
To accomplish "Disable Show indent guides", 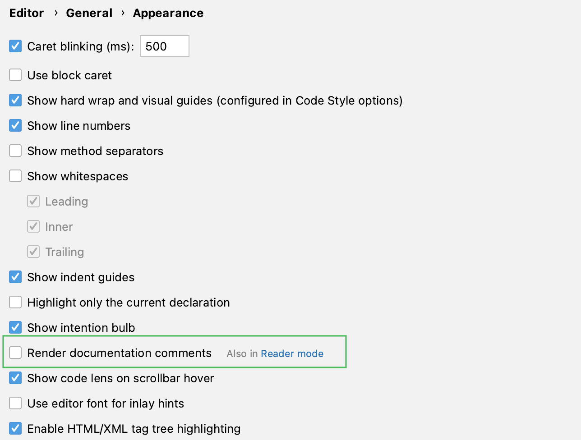I will coord(15,277).
